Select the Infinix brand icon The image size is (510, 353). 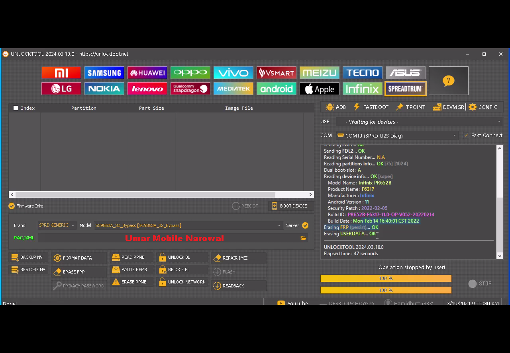coord(363,89)
